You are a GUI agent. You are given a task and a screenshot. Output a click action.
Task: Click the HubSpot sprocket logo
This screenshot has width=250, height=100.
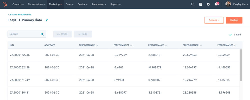click(5, 4)
